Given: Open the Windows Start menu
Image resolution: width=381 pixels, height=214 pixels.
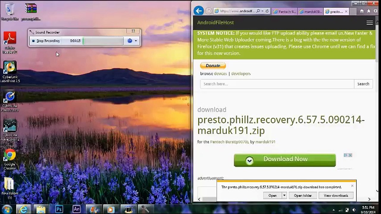Looking at the screenshot, I should [7, 209].
